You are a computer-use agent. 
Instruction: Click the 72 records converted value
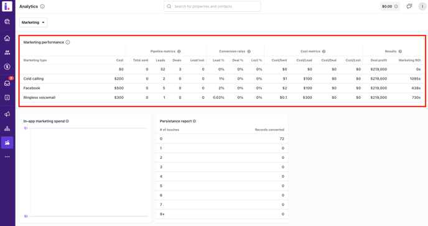click(x=282, y=139)
